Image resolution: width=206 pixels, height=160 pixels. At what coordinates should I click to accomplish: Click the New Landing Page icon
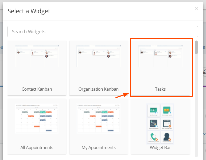pyautogui.click(x=167, y=123)
